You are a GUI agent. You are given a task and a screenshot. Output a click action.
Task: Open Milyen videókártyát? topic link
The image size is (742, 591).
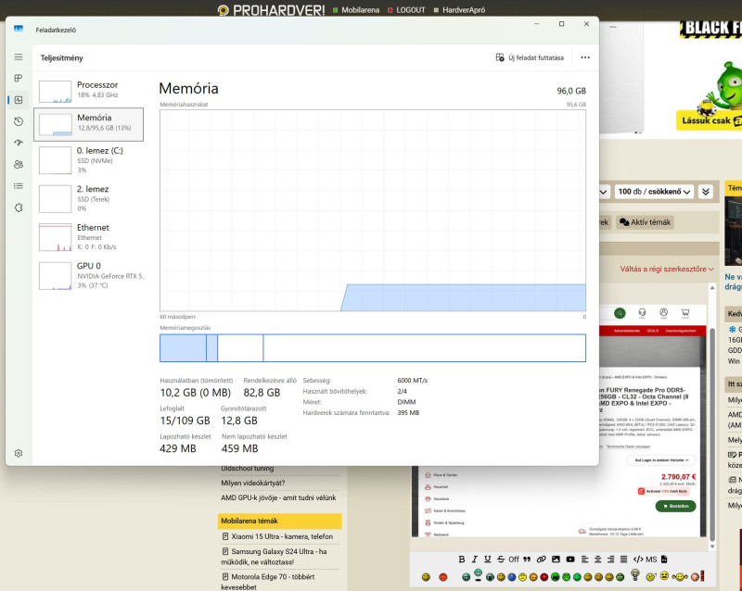click(x=252, y=483)
